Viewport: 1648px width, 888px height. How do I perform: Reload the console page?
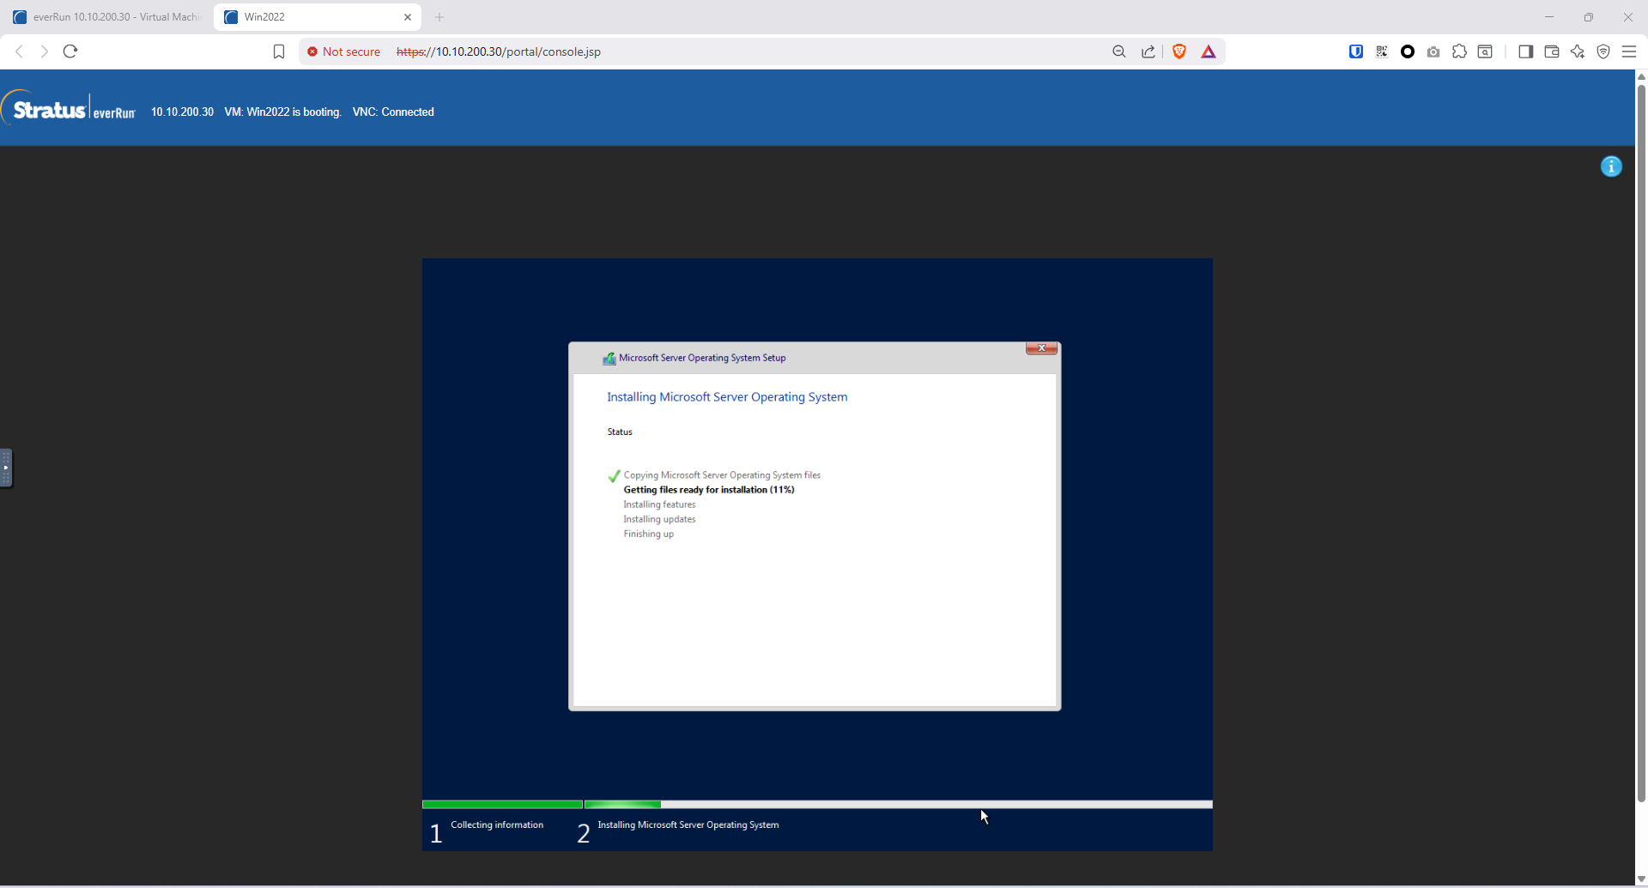pyautogui.click(x=70, y=51)
